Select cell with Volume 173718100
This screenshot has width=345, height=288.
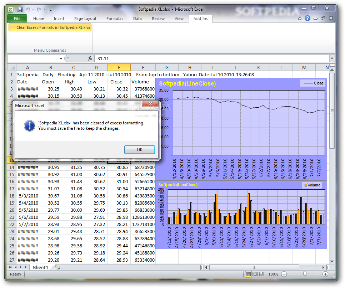143,224
